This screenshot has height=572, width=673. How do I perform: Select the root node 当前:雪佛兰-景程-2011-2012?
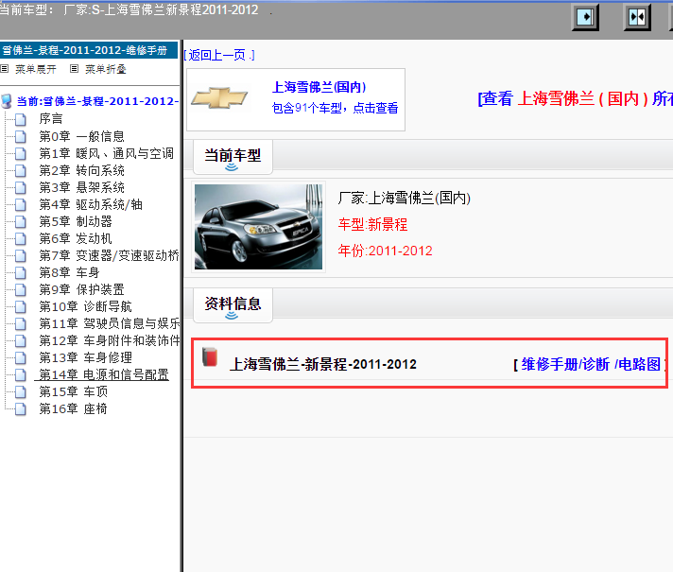pos(97,101)
